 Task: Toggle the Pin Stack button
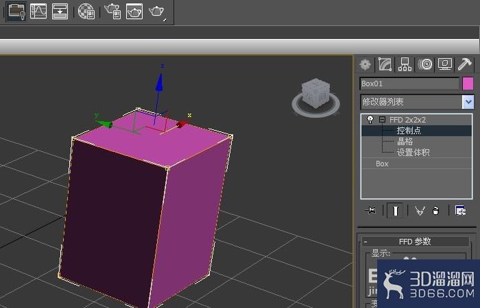pos(370,210)
